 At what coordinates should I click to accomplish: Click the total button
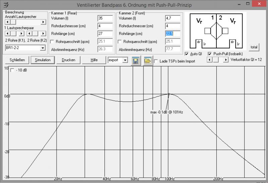tap(254, 47)
